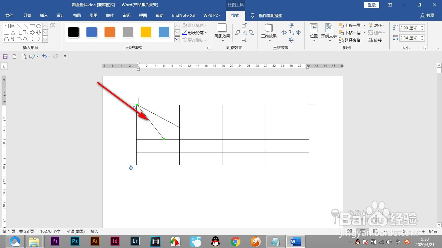
Task: Decrease shape width with down stepper
Action: pos(422,40)
